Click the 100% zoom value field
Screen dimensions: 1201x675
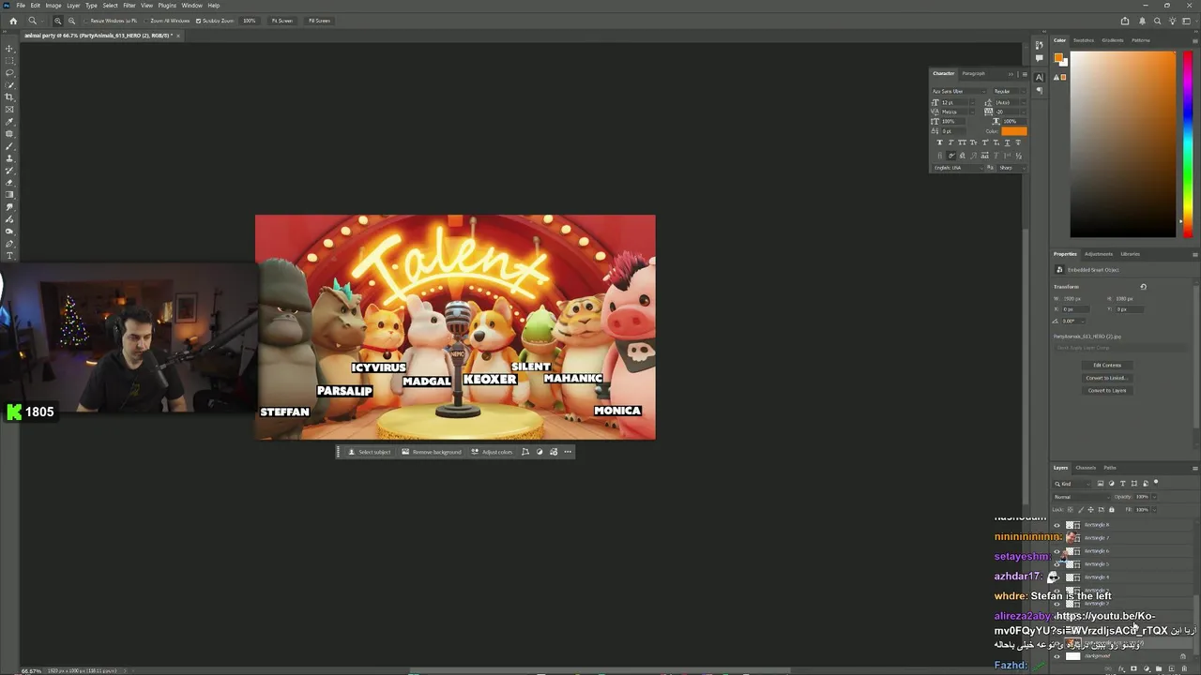(250, 21)
